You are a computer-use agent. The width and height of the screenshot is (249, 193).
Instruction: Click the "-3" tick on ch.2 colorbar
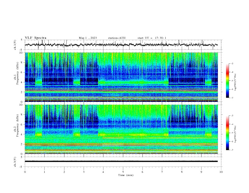[x=232, y=116]
